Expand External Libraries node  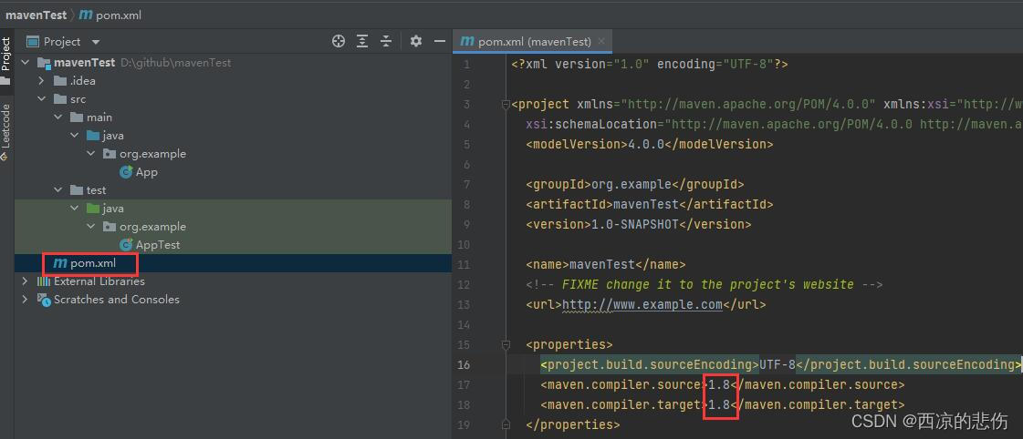point(26,281)
